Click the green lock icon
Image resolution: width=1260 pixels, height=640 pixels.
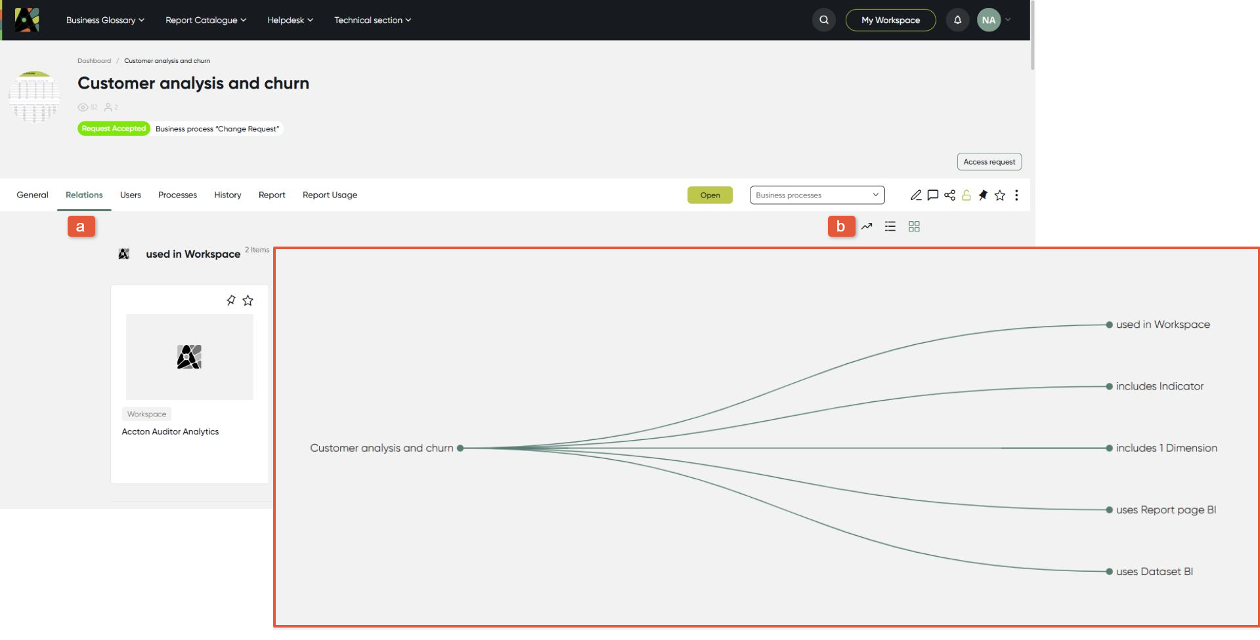[966, 195]
